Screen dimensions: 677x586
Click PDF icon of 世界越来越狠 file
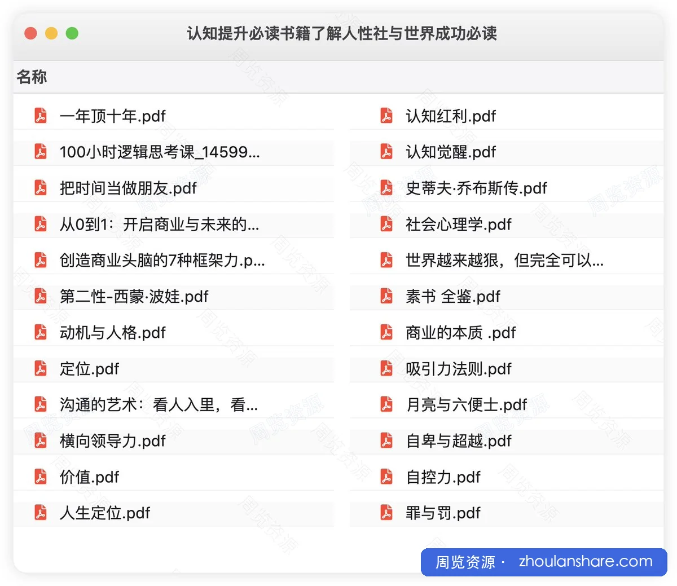386,260
